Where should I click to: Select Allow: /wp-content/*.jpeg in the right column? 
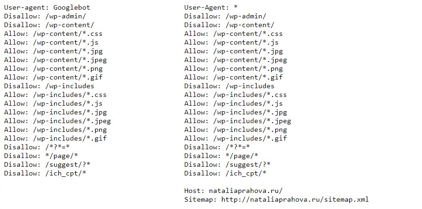[x=235, y=60]
